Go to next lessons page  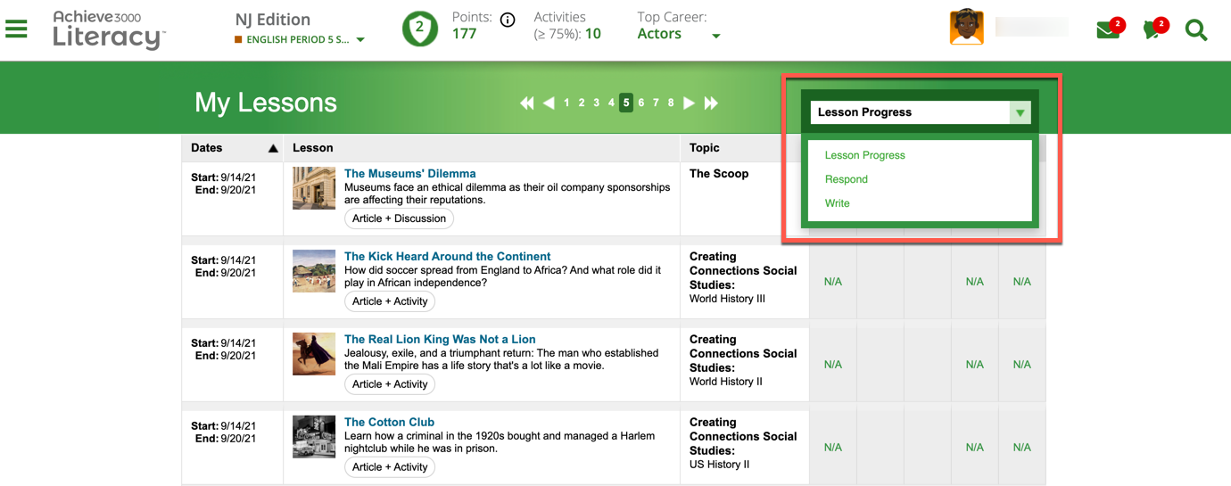point(689,103)
